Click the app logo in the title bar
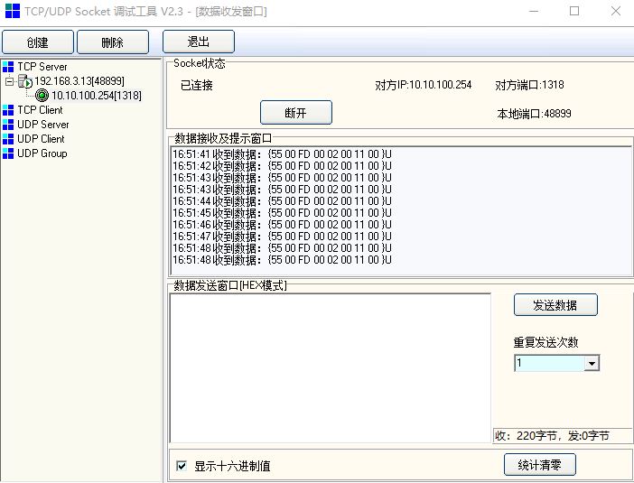The width and height of the screenshot is (634, 483). 12,11
